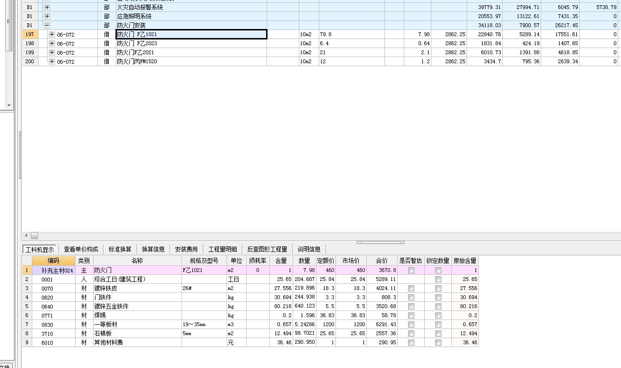Click the 0640 code cell
Viewport: 621px width, 368px height.
coord(54,306)
